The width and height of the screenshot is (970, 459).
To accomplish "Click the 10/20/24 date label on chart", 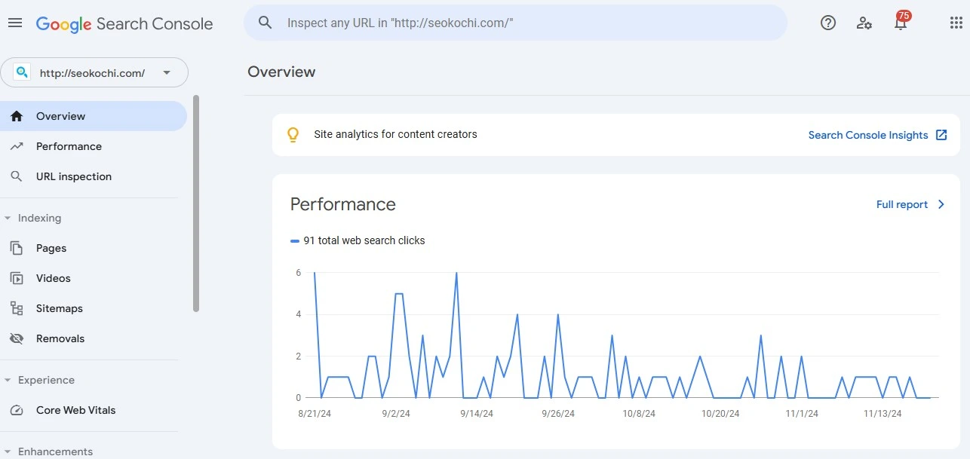I will coord(720,414).
